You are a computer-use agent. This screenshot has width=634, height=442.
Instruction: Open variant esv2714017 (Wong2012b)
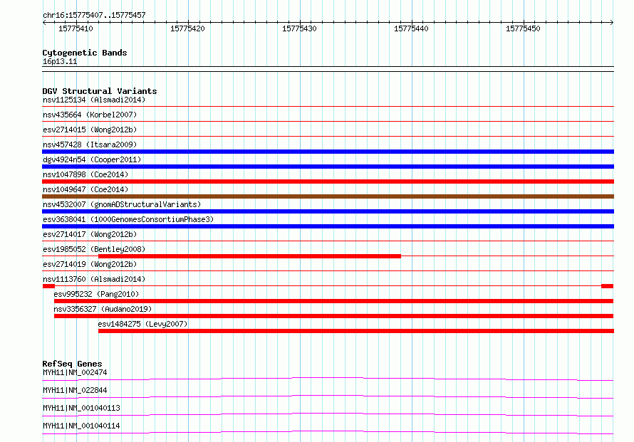pos(90,234)
